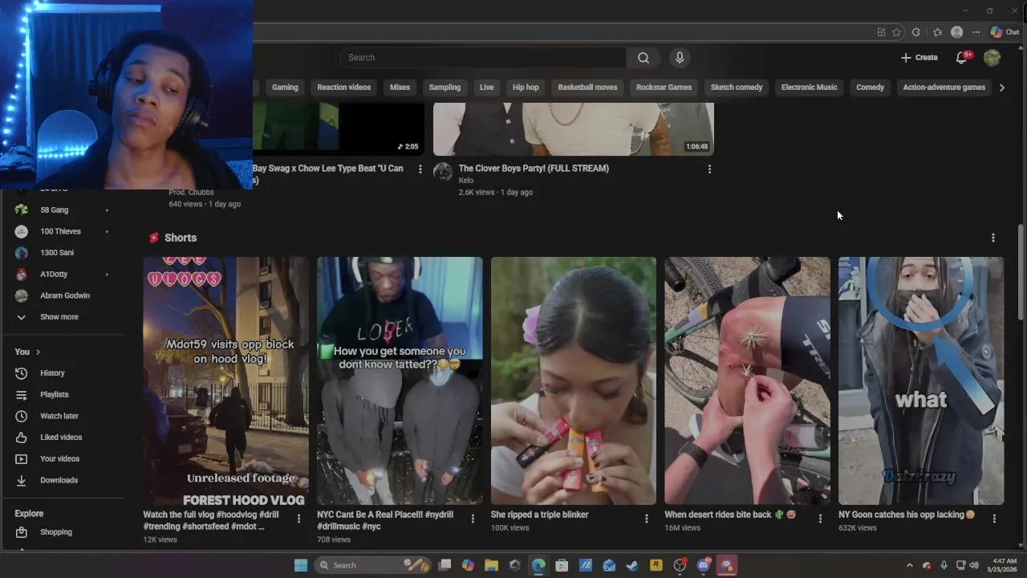Expand the You section chevron
This screenshot has height=578, width=1027.
[x=38, y=352]
